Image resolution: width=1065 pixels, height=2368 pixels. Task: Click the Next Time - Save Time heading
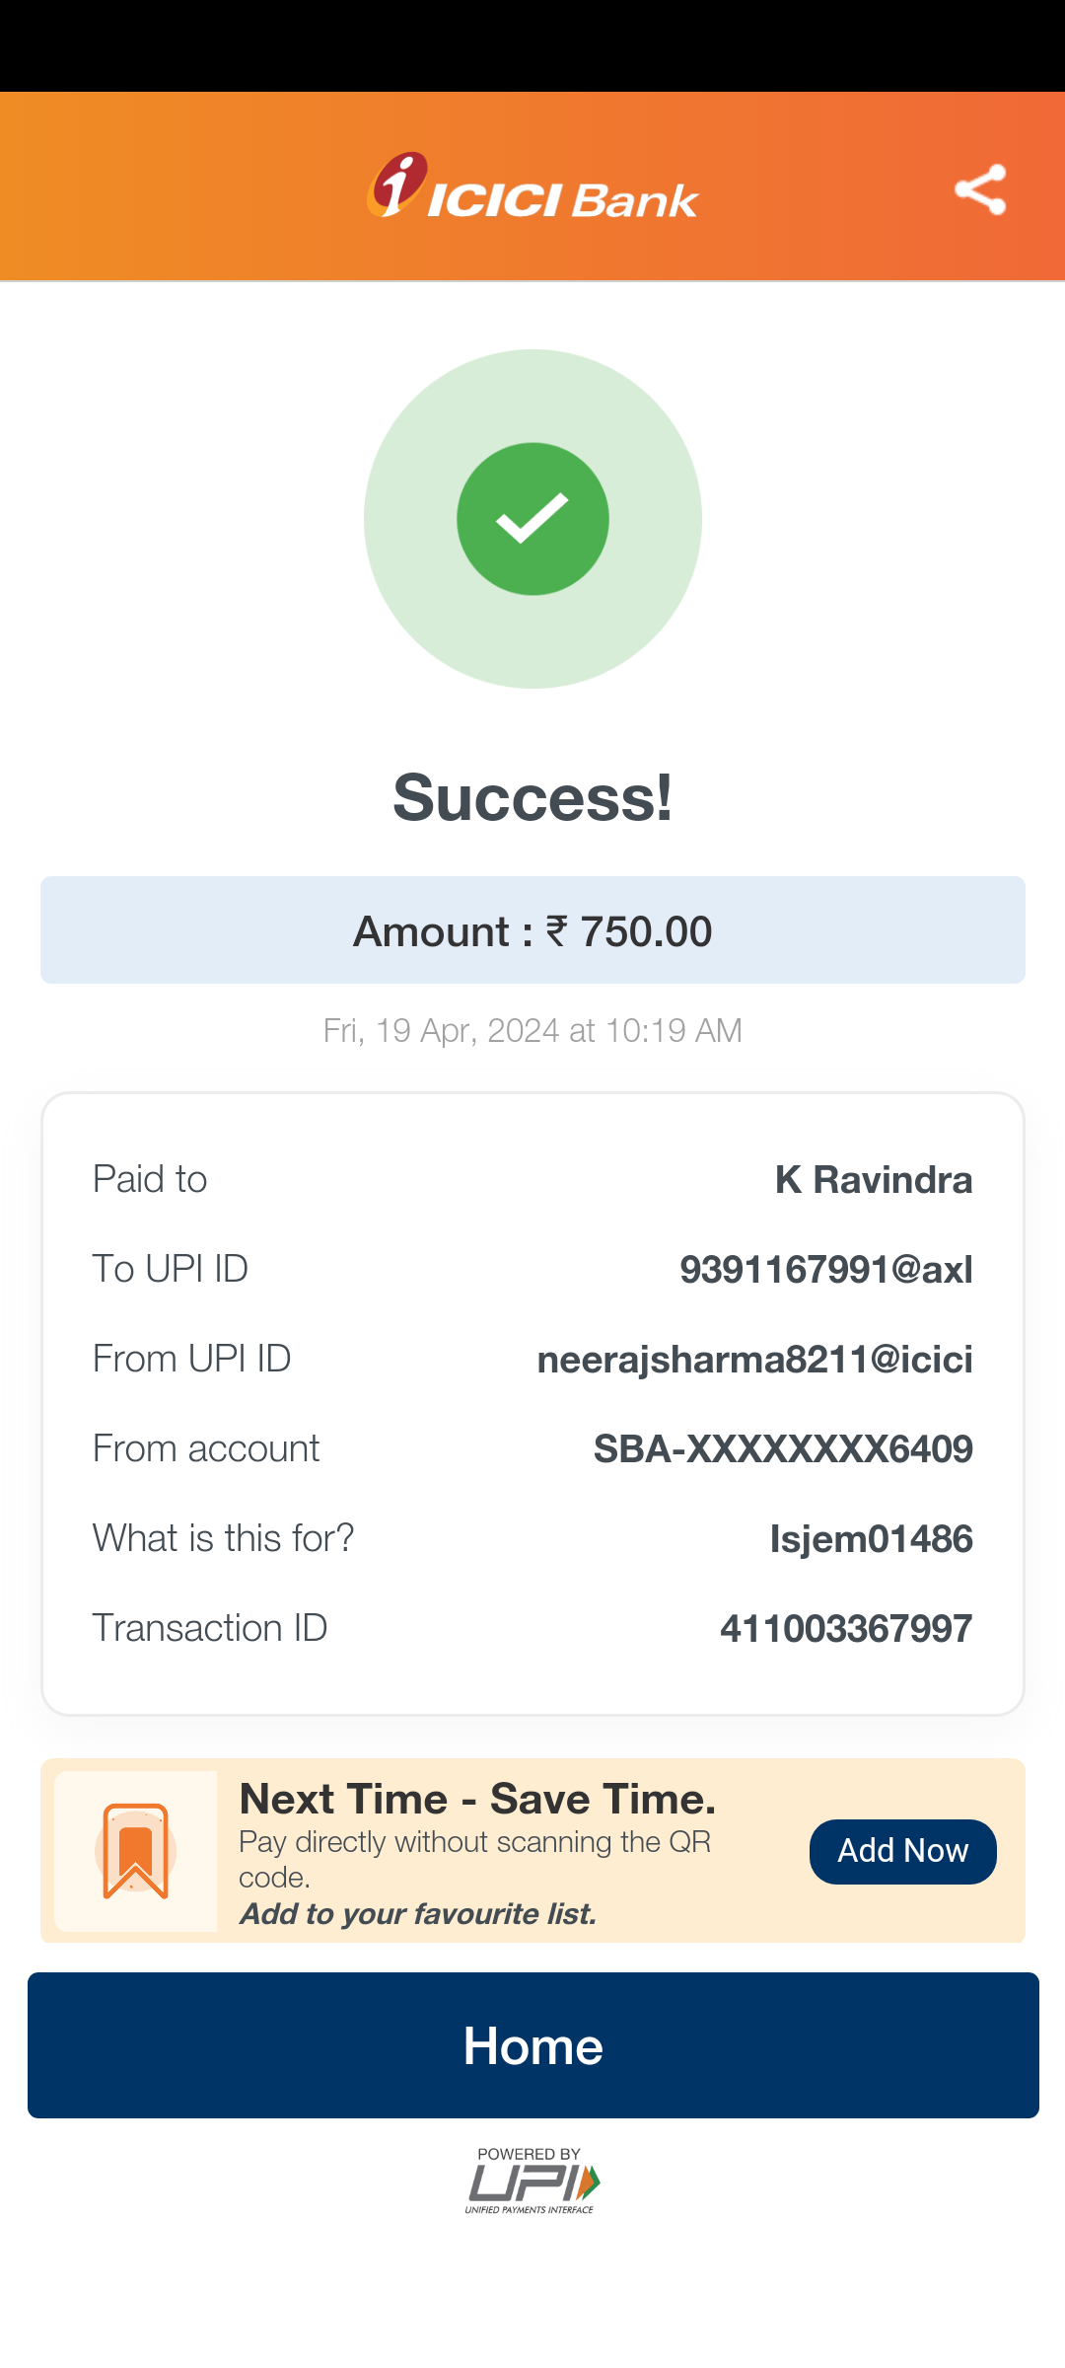pos(477,1800)
